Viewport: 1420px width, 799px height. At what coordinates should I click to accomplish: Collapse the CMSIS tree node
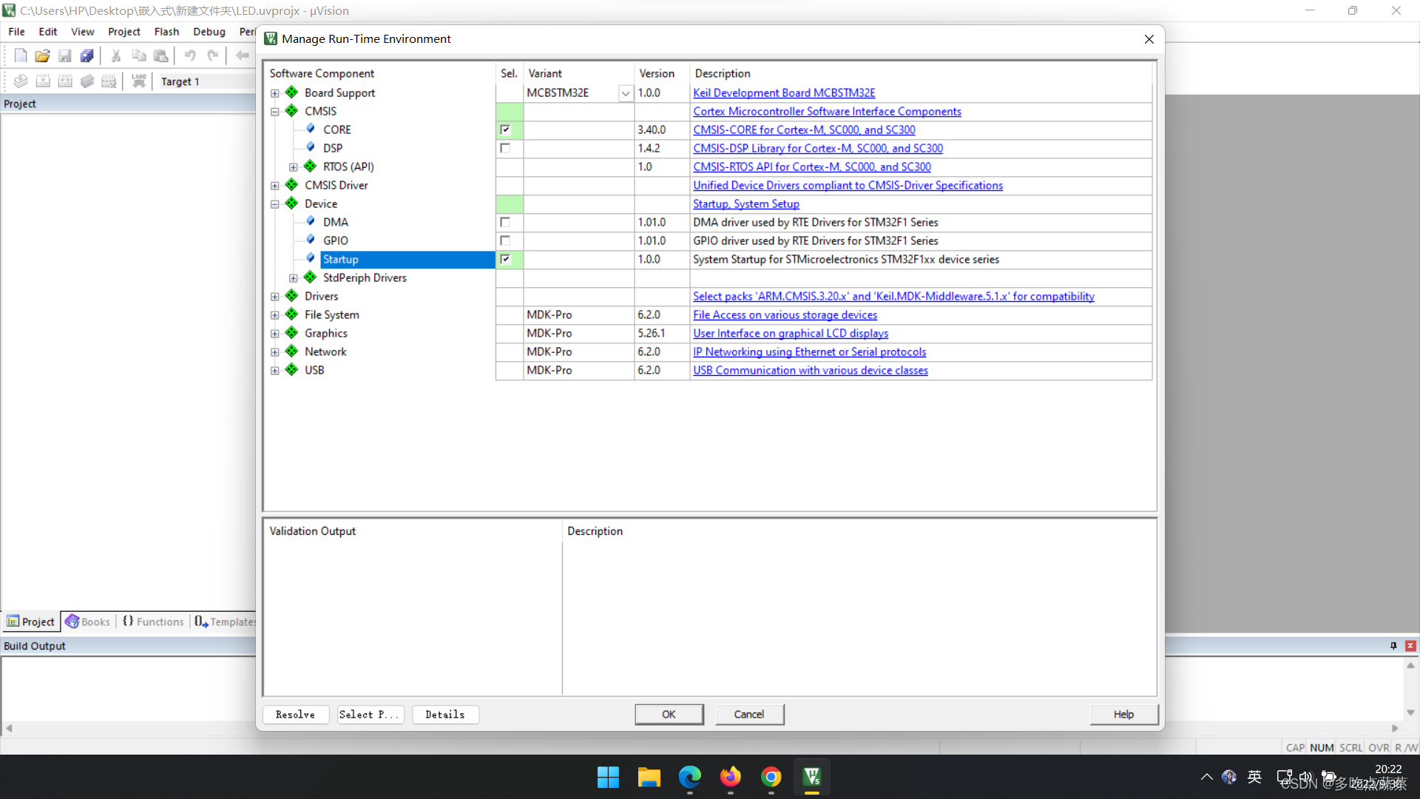pos(275,112)
